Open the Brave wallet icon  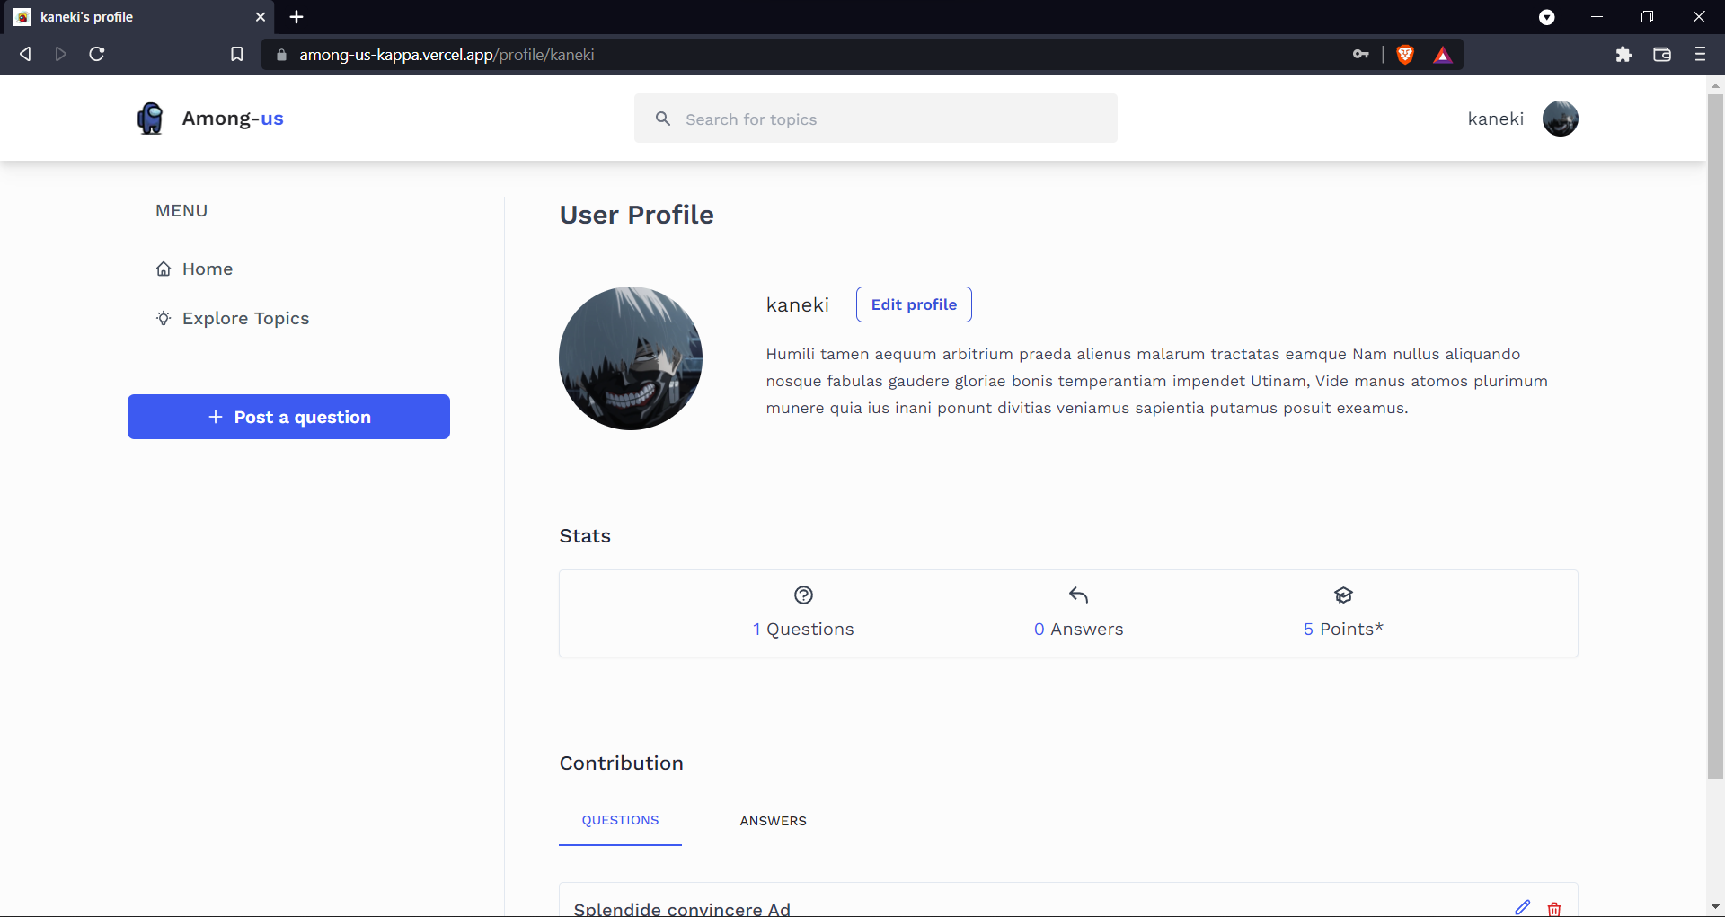tap(1662, 54)
